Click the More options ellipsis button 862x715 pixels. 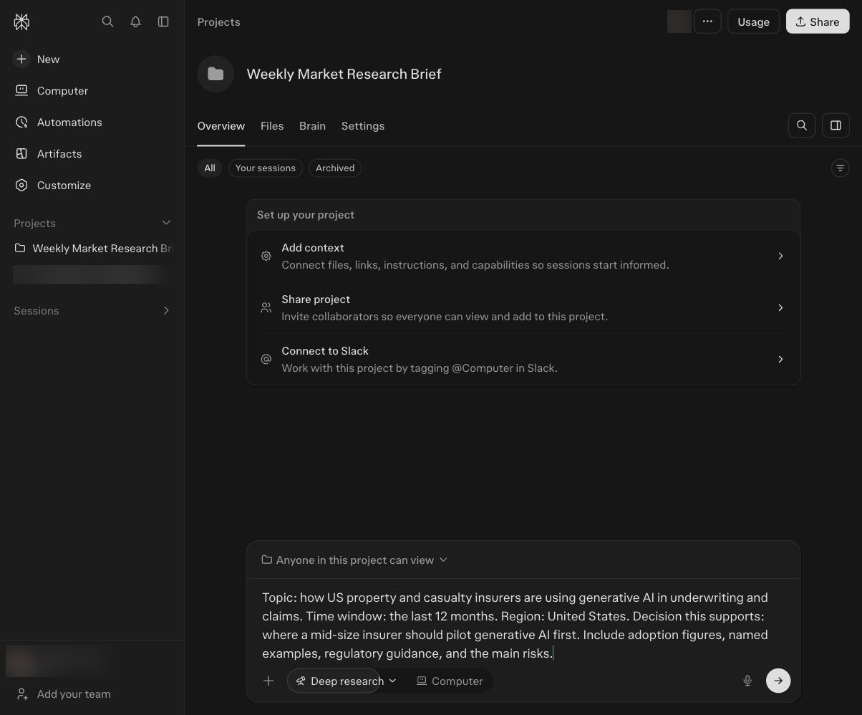point(707,21)
